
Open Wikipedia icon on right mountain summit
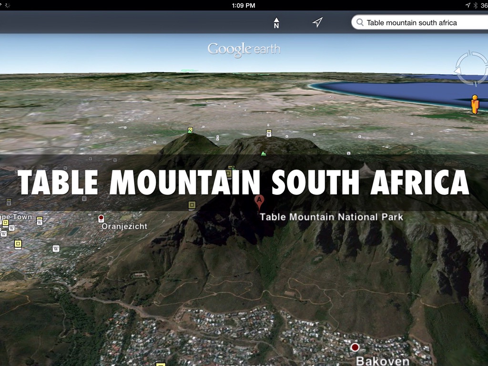point(269,133)
